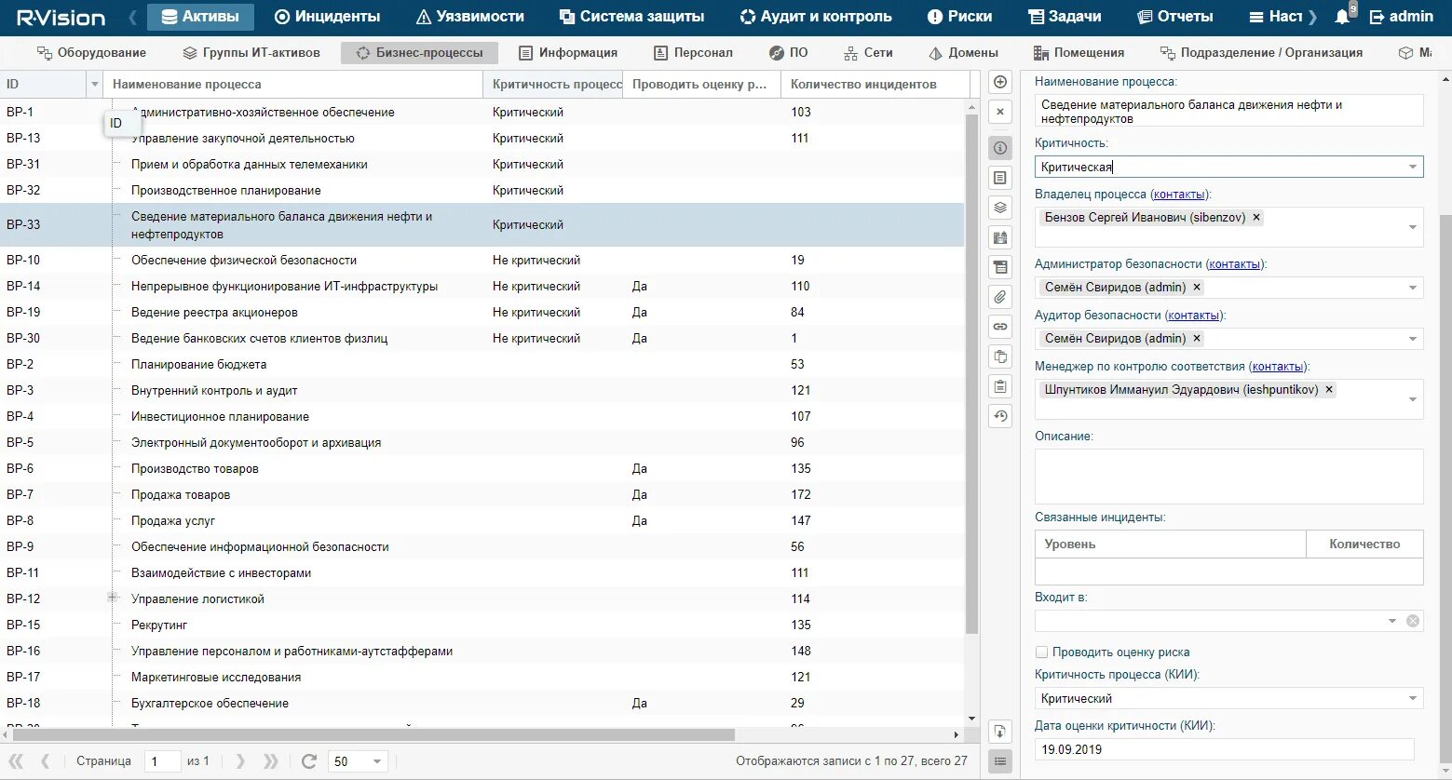Click the table vertical scrollbar
This screenshot has width=1452, height=780.
971,373
